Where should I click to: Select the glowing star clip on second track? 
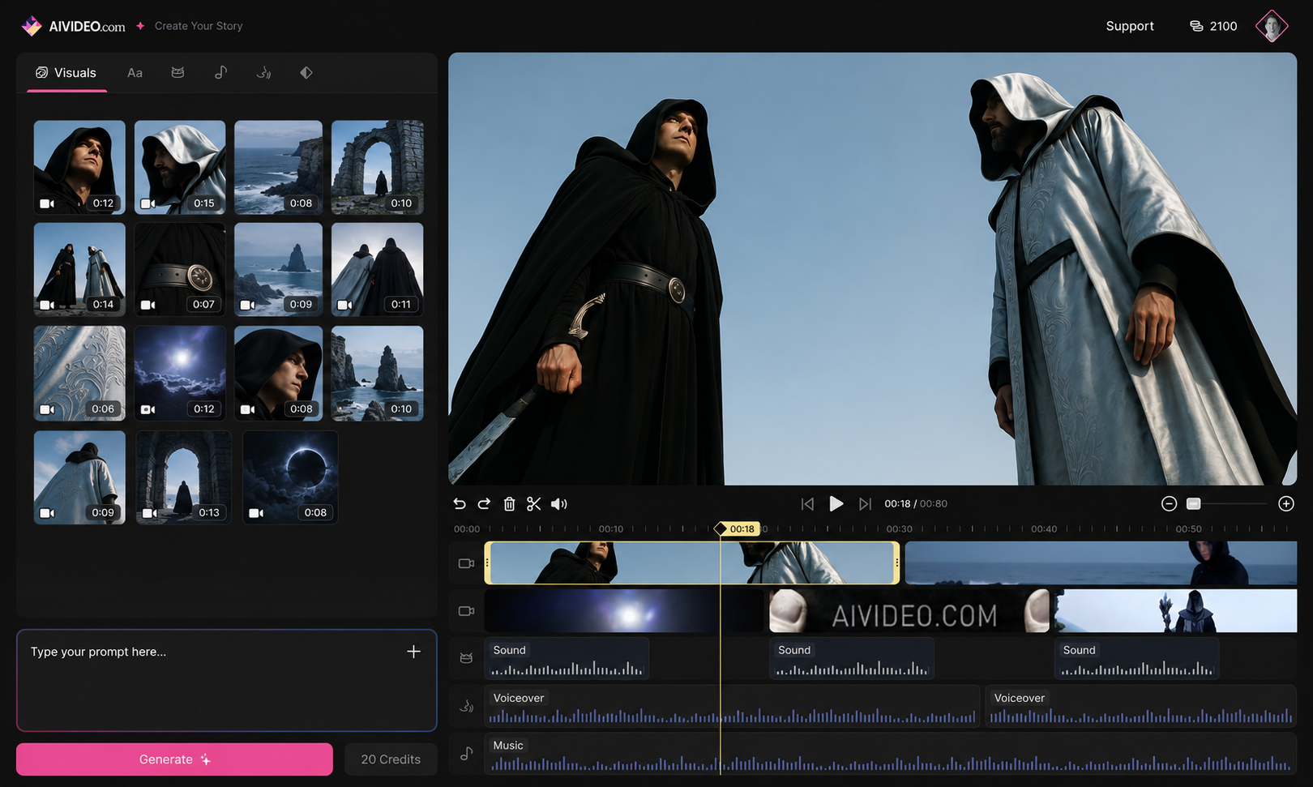click(x=626, y=611)
